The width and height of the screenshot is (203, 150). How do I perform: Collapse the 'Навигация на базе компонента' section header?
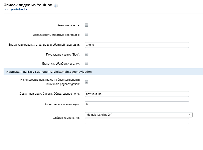(49, 72)
